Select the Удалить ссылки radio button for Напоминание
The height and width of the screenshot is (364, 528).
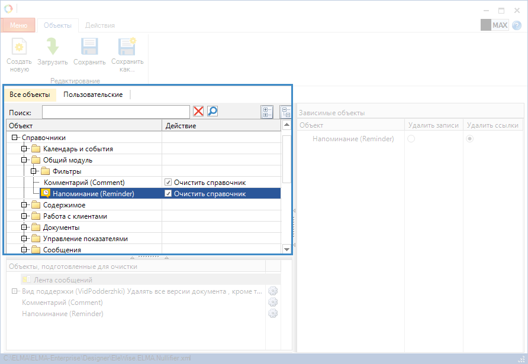coord(470,138)
